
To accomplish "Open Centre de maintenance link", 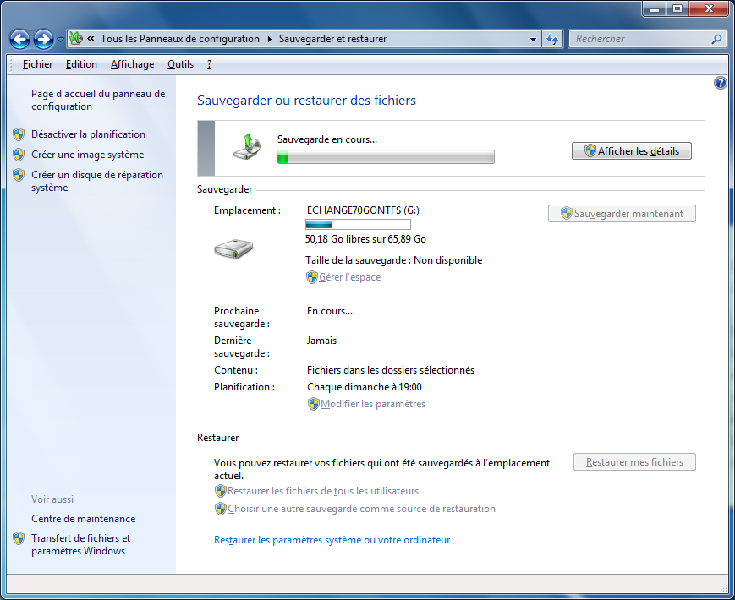I will 84,519.
